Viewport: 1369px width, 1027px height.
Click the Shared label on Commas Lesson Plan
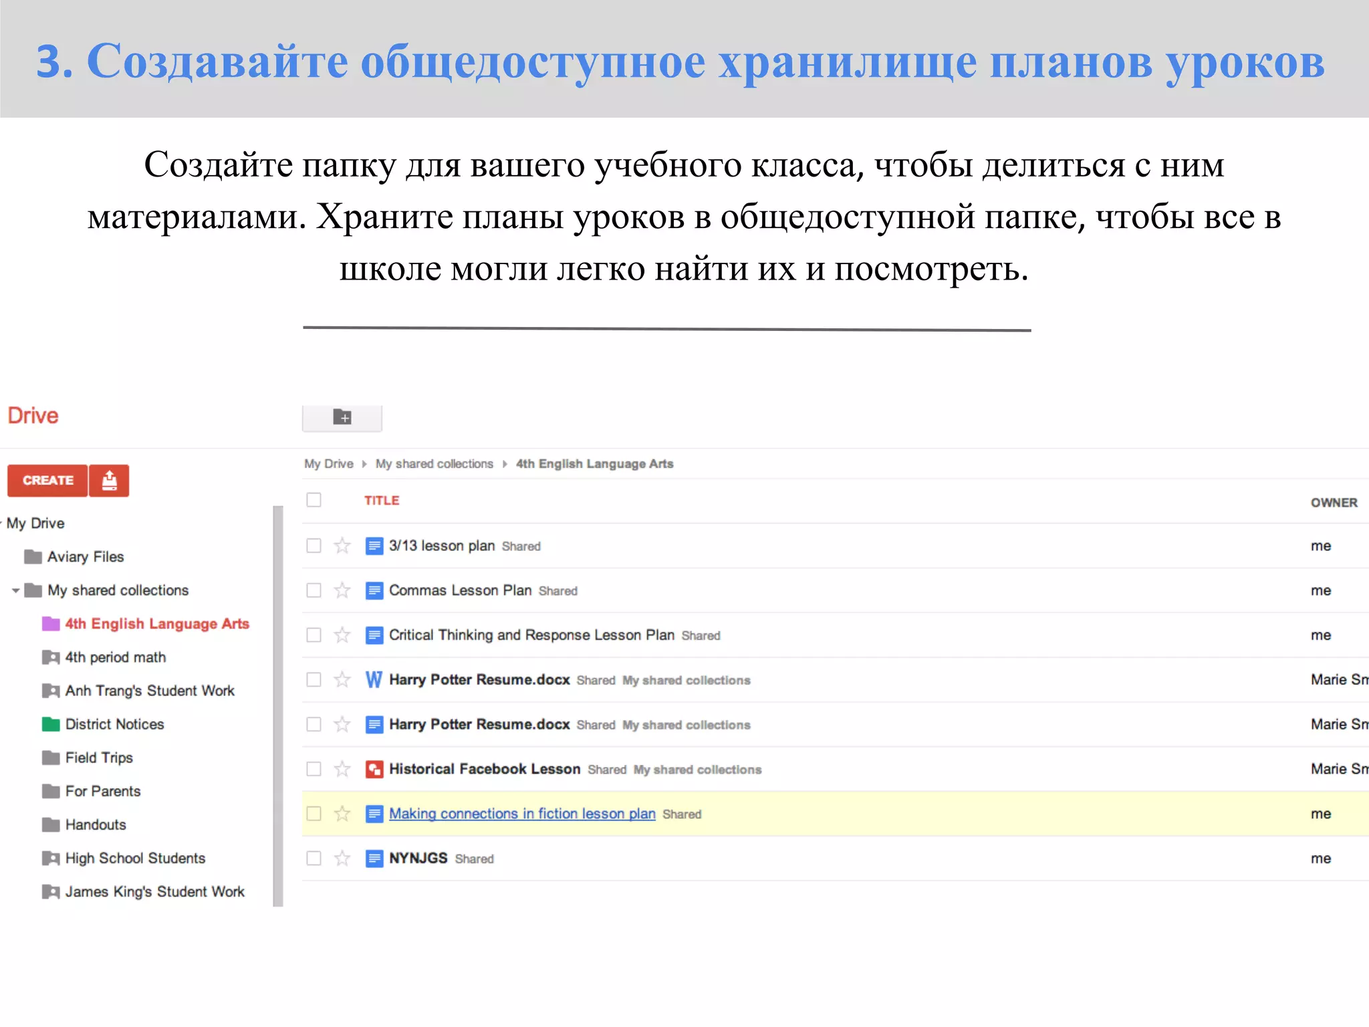pos(558,591)
